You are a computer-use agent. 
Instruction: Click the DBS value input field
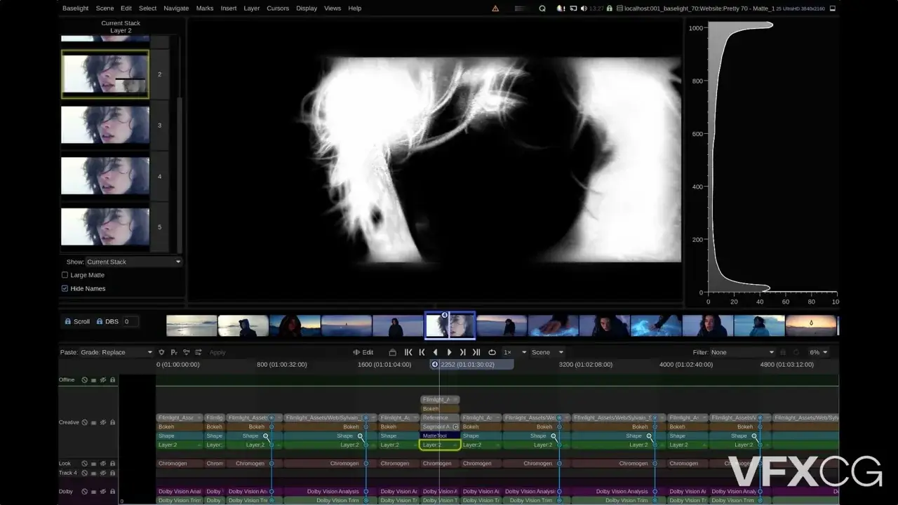coord(130,321)
